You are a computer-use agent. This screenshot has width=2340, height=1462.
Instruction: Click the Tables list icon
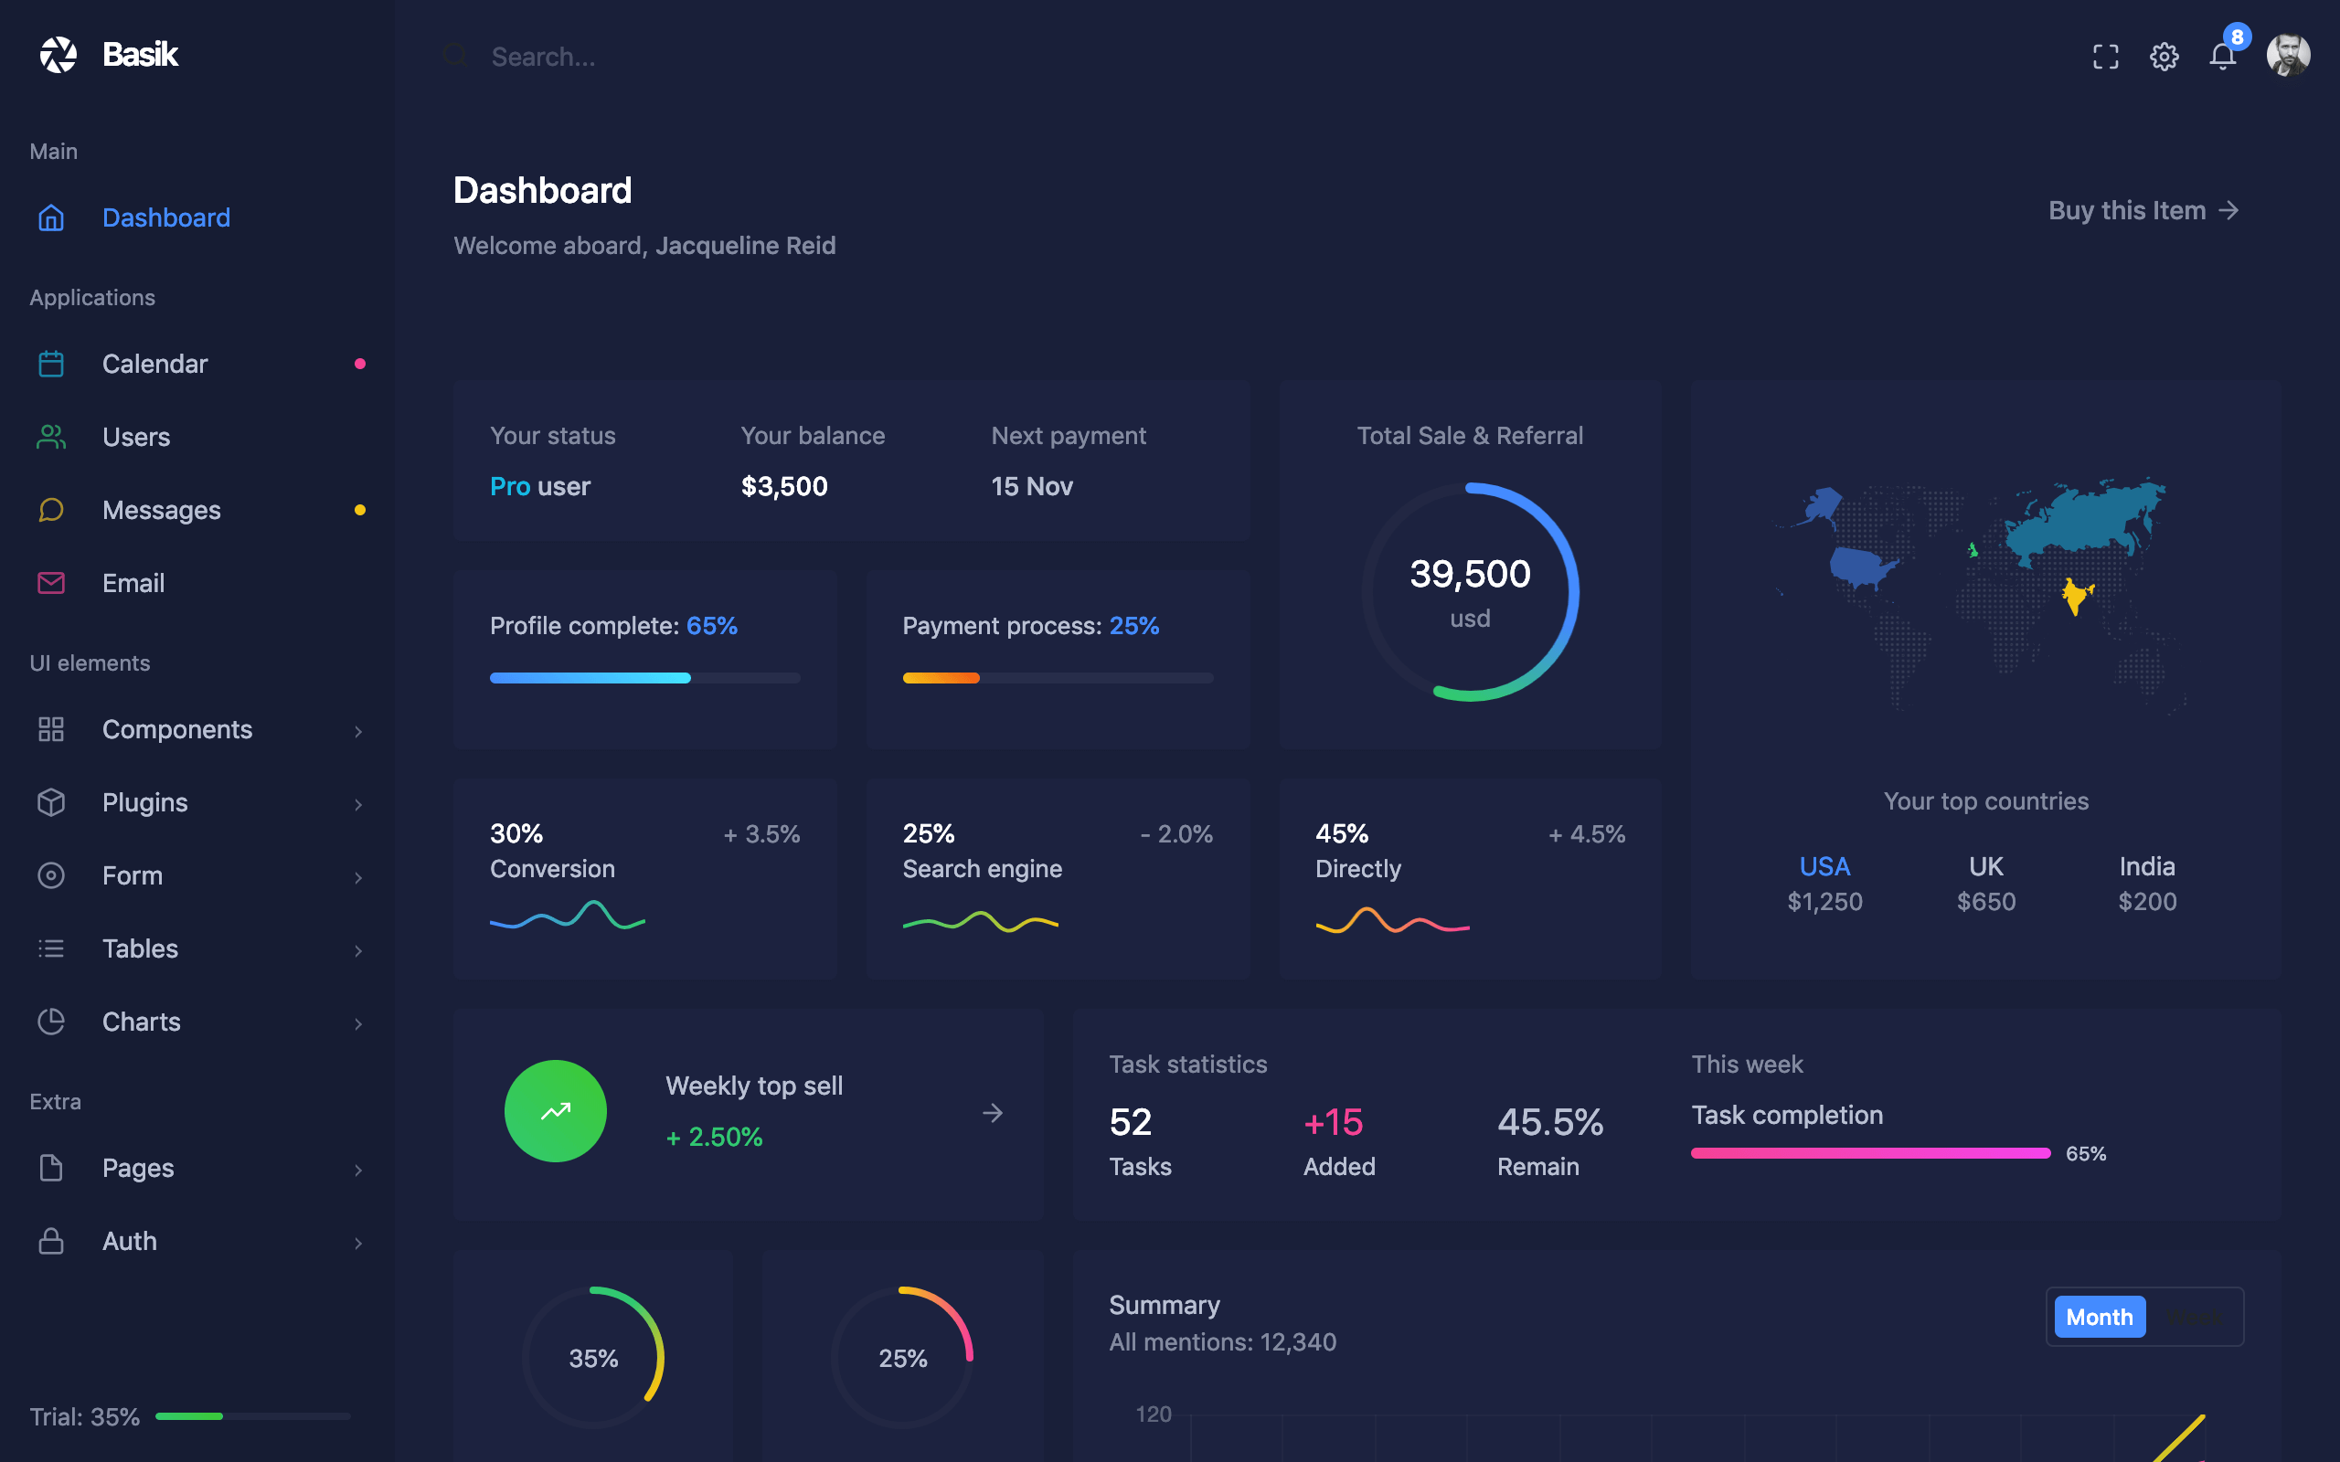click(51, 948)
